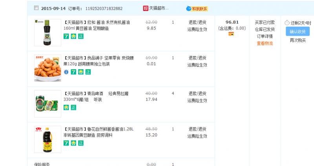Select the order date 2015-09-14
Viewport: 314px width, 166px height.
(53, 8)
